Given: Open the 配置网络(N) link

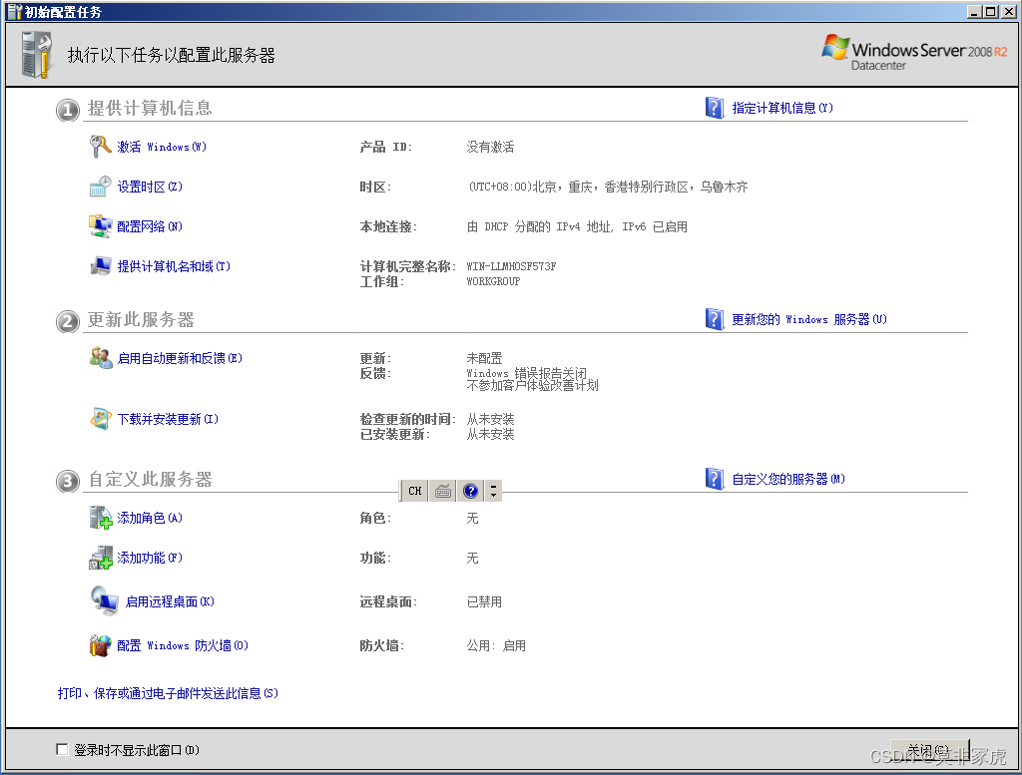Looking at the screenshot, I should 150,226.
